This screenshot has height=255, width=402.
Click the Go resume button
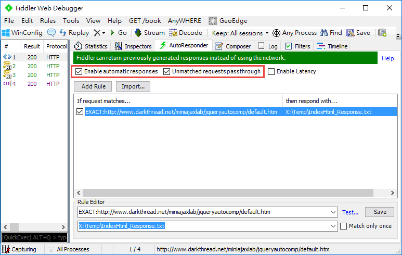click(x=119, y=33)
